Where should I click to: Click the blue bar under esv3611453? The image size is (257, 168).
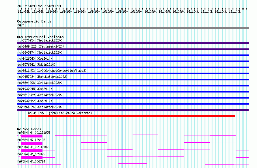click(x=133, y=73)
